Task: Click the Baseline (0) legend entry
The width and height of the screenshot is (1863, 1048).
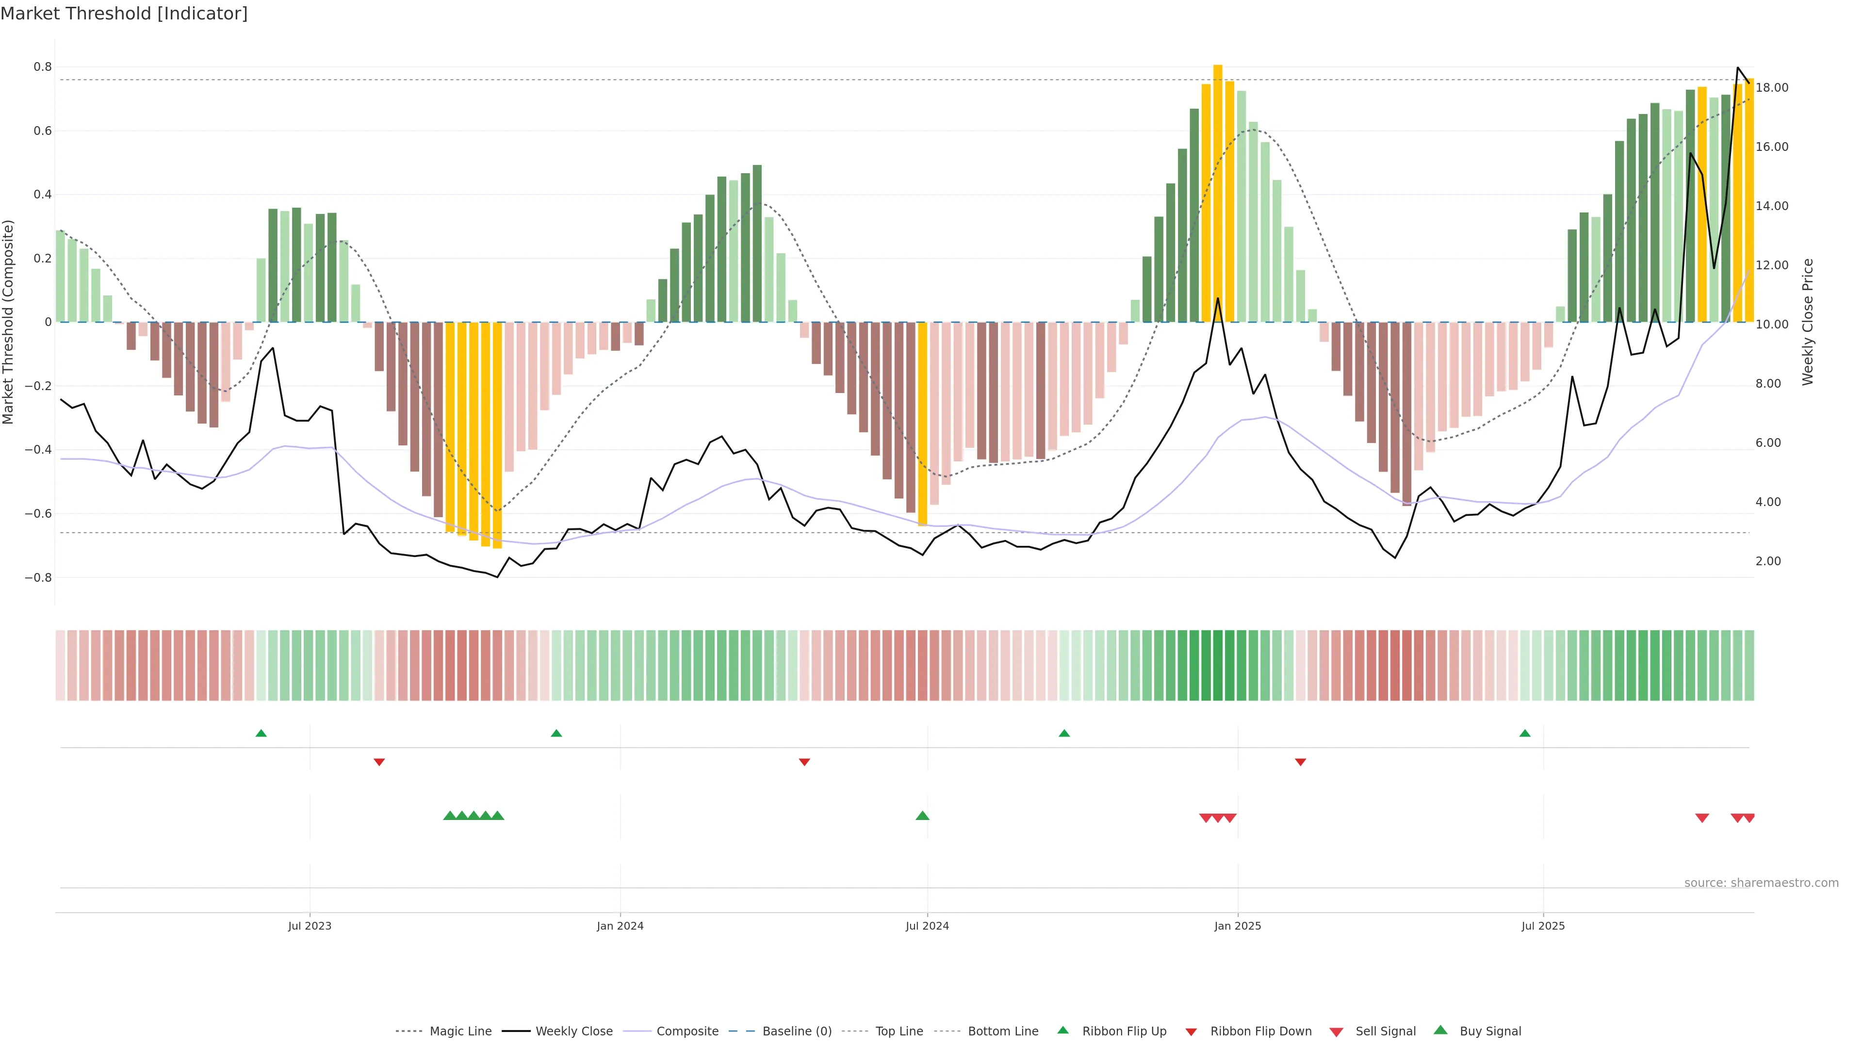Action: [796, 1032]
